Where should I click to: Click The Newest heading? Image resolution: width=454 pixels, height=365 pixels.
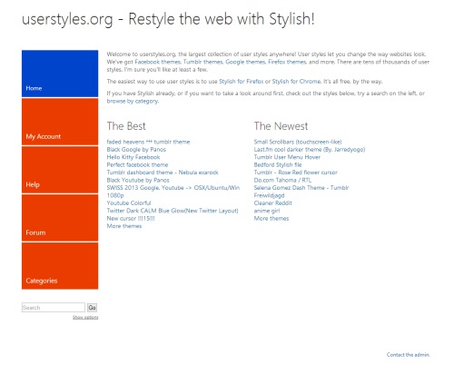(281, 126)
